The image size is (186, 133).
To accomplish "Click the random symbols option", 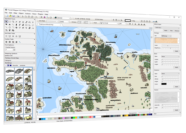I will point(22,65).
